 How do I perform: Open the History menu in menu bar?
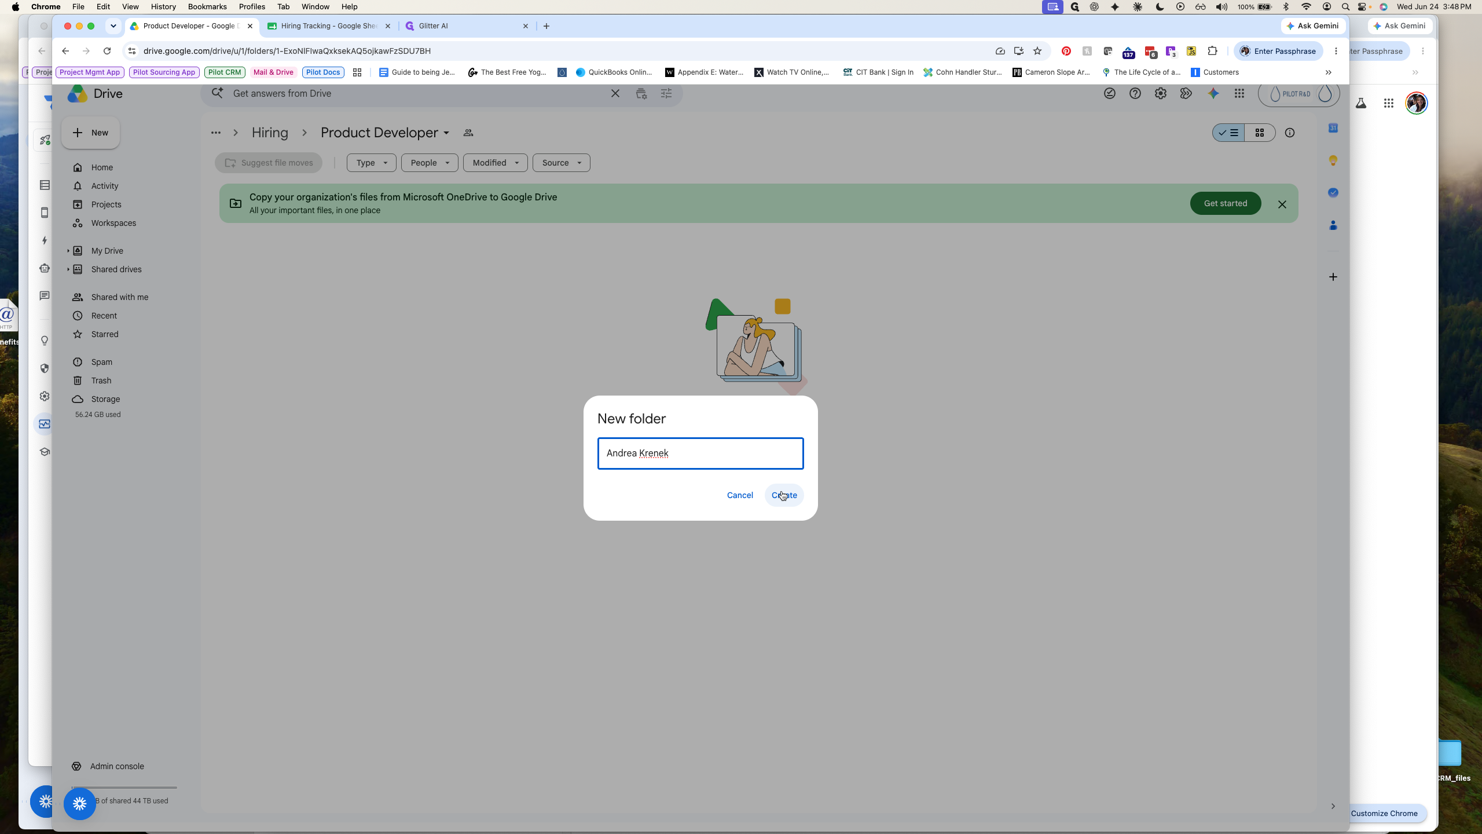163,7
